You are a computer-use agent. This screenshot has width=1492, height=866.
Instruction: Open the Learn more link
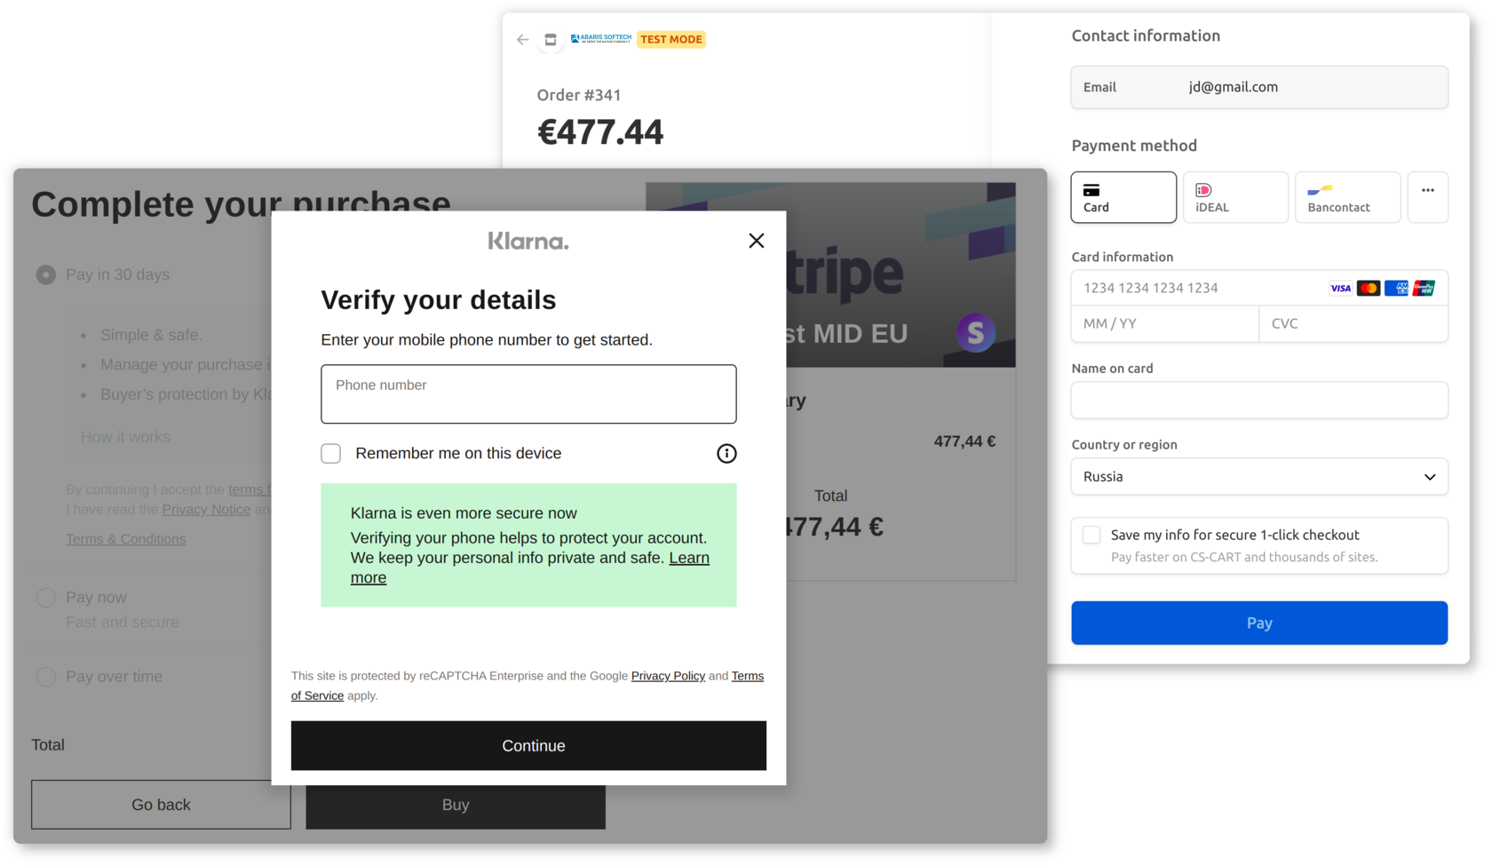click(x=530, y=568)
